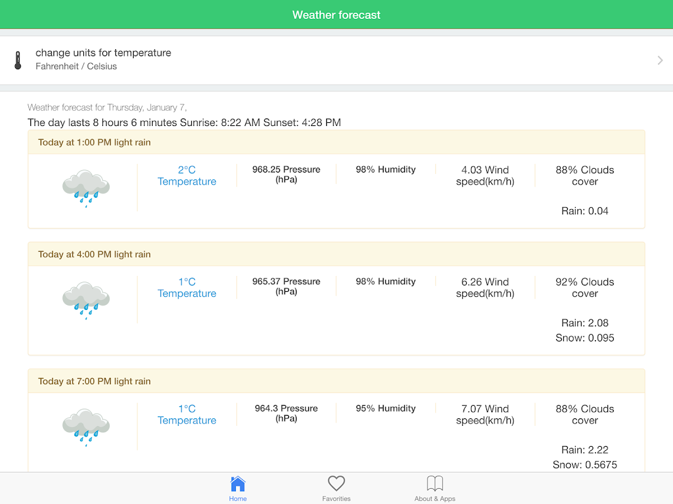Click the rain cloud icon for 1:00 PM
673x504 pixels.
coord(86,188)
